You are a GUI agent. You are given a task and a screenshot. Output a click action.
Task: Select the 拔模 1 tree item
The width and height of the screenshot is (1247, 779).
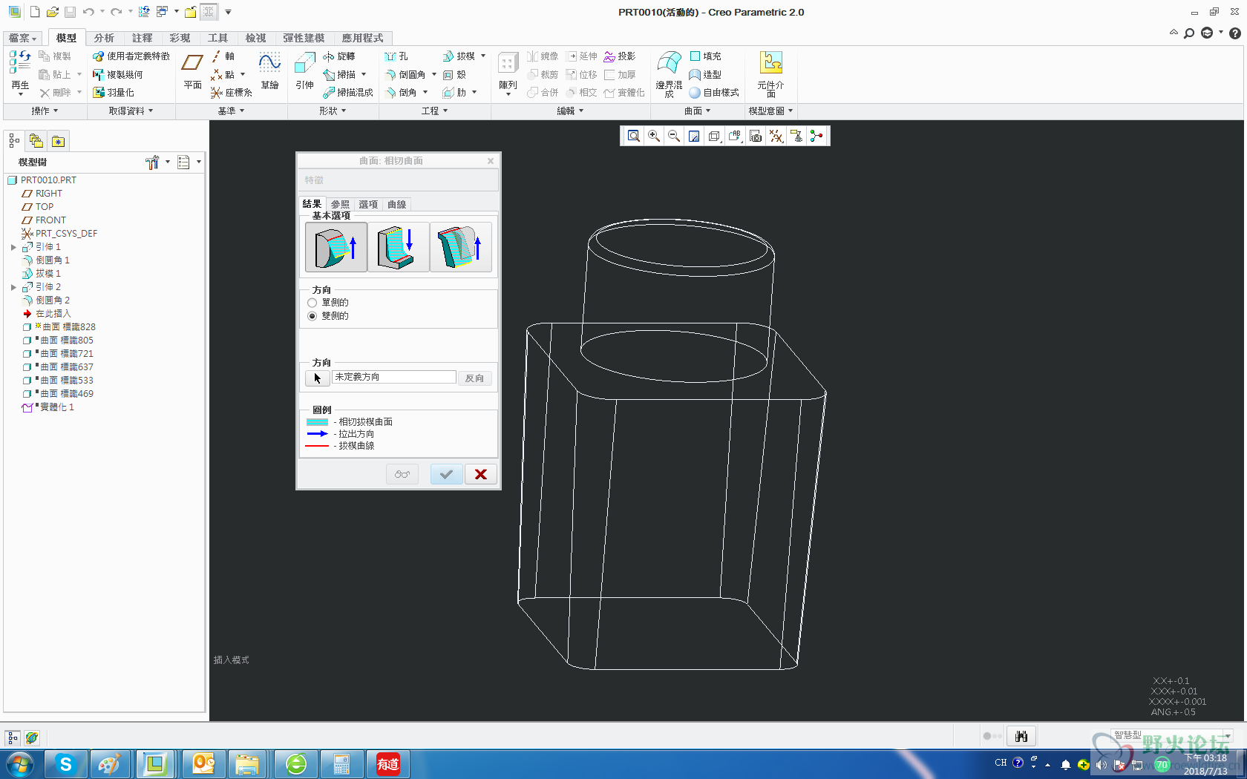click(41, 274)
